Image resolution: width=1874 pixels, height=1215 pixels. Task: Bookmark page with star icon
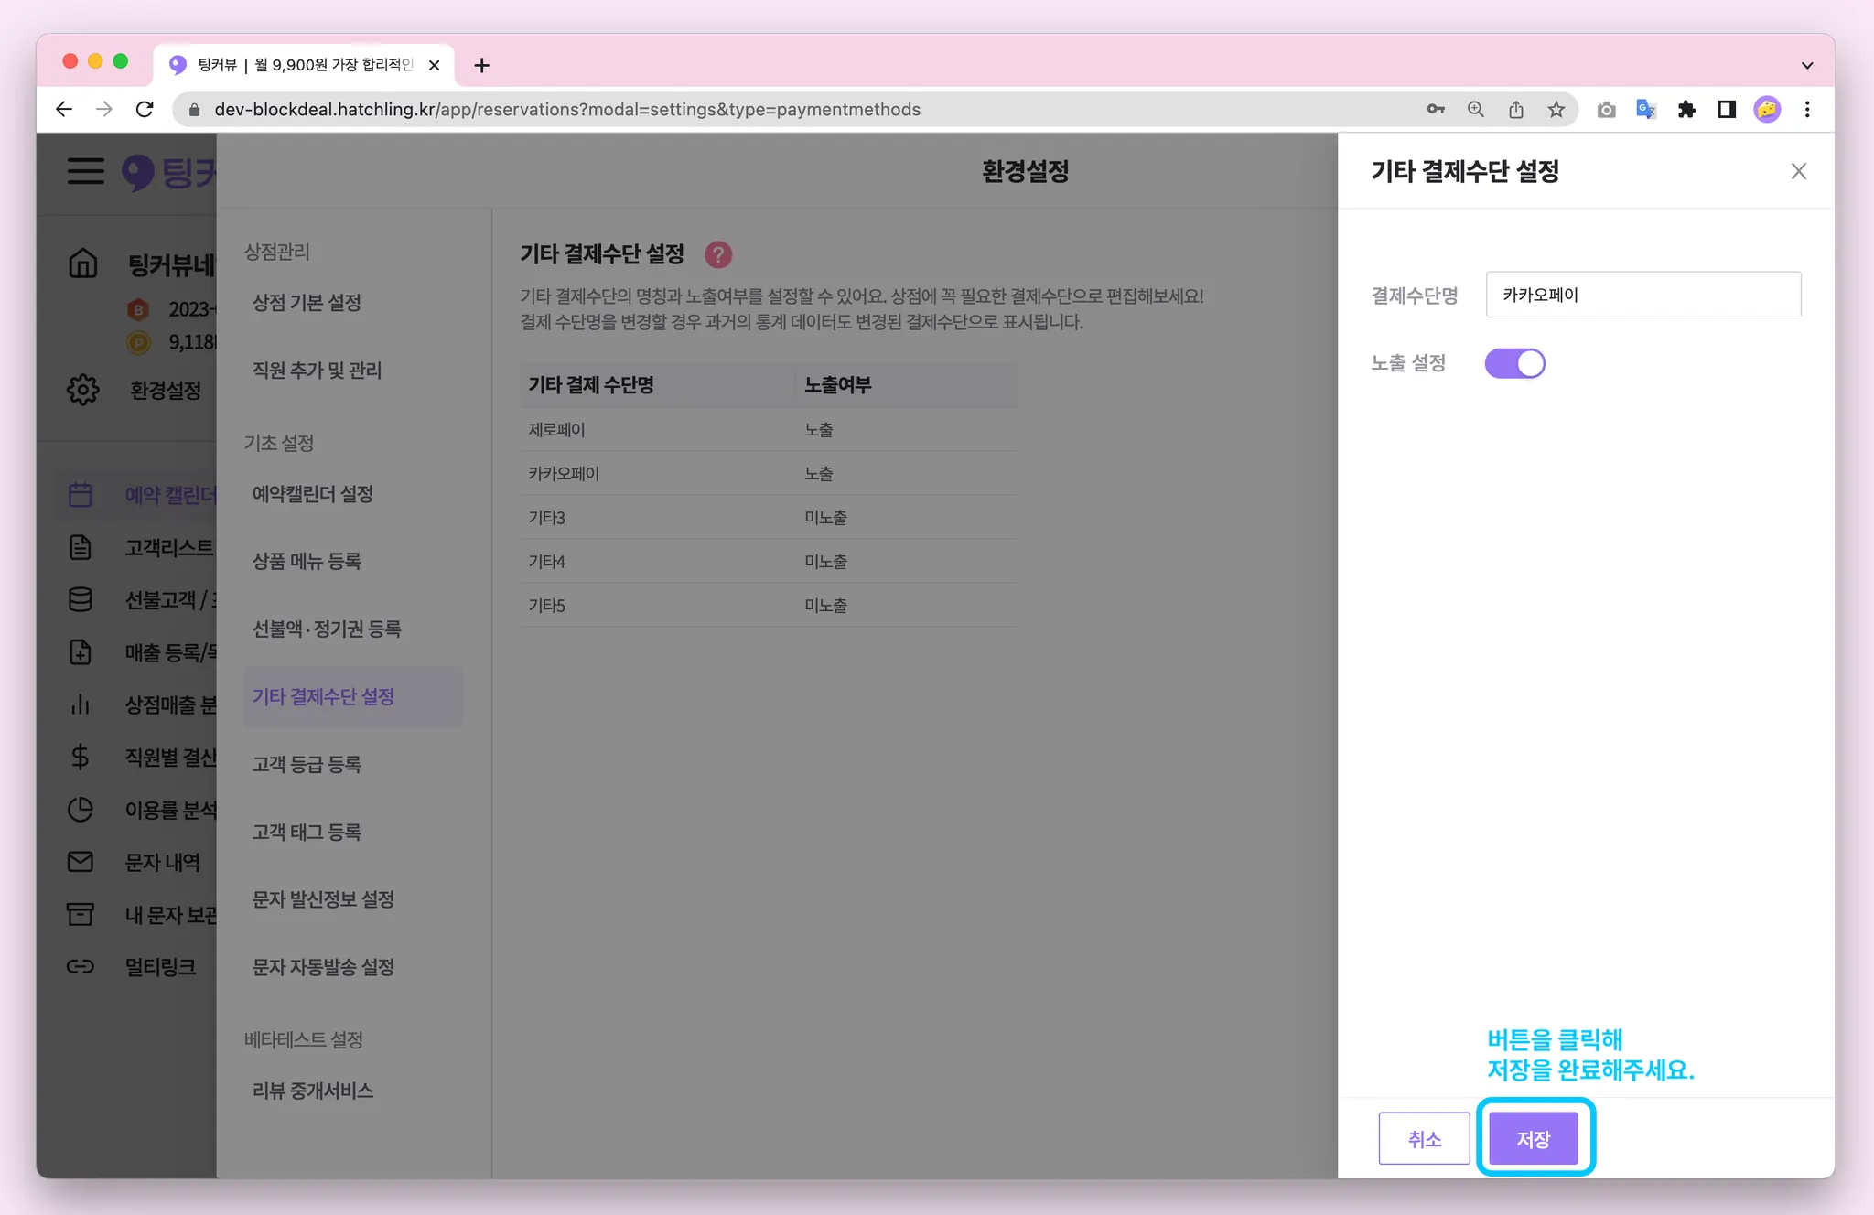click(x=1556, y=110)
